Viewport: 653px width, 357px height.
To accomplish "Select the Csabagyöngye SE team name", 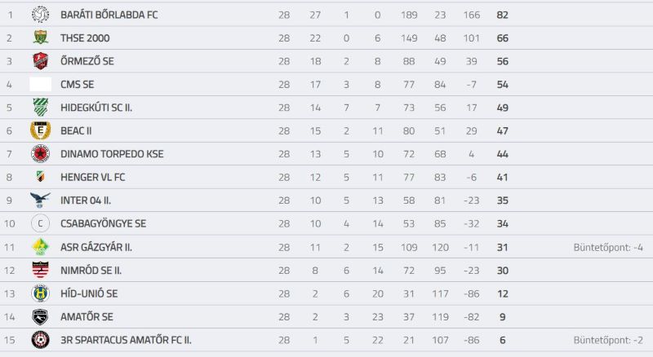I will (104, 224).
